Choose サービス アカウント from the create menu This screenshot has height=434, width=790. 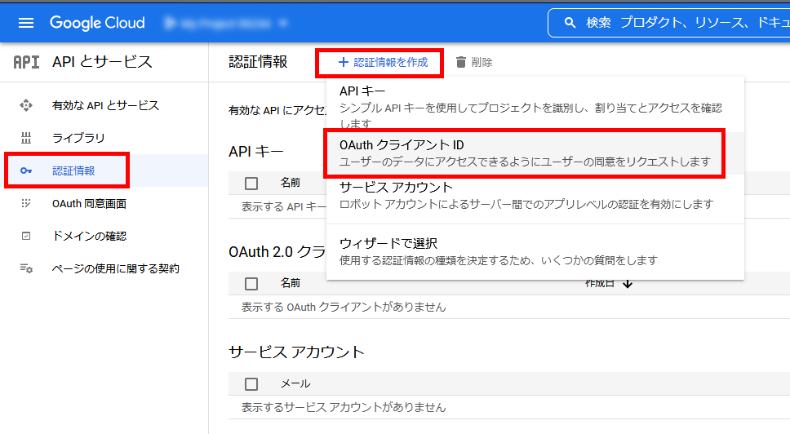535,196
